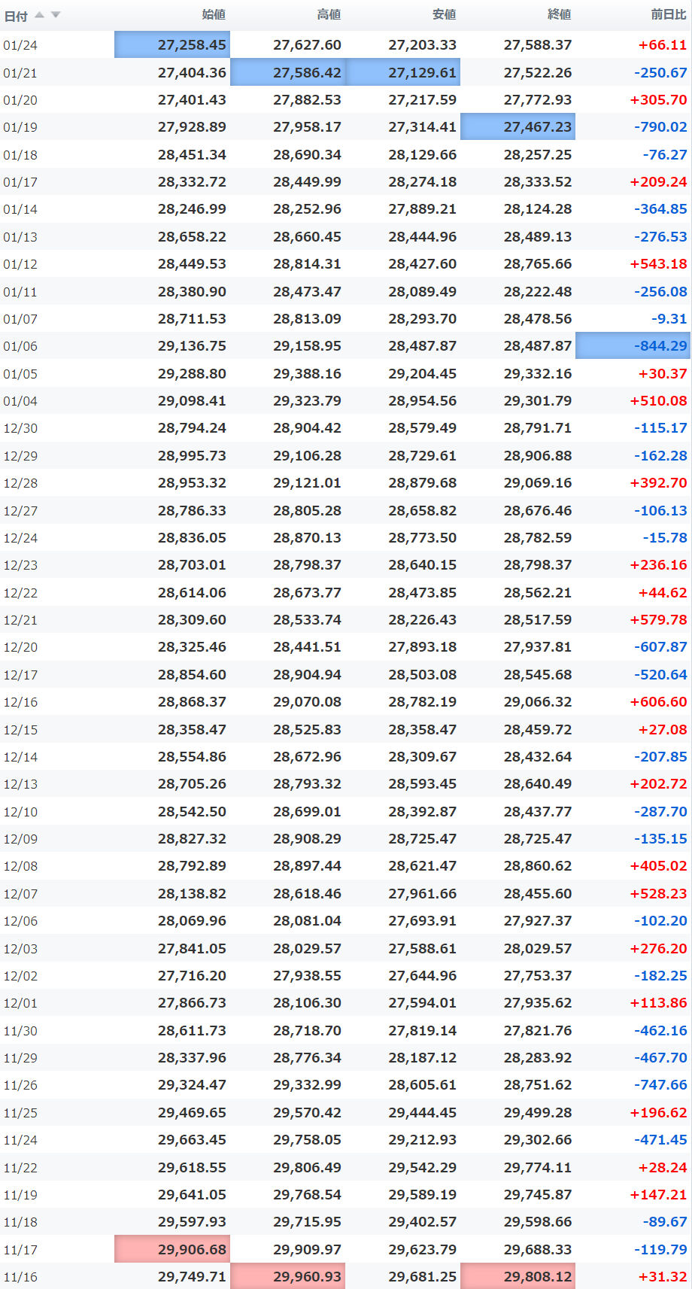Click date cell 01/06
692x1289 pixels.
[20, 346]
